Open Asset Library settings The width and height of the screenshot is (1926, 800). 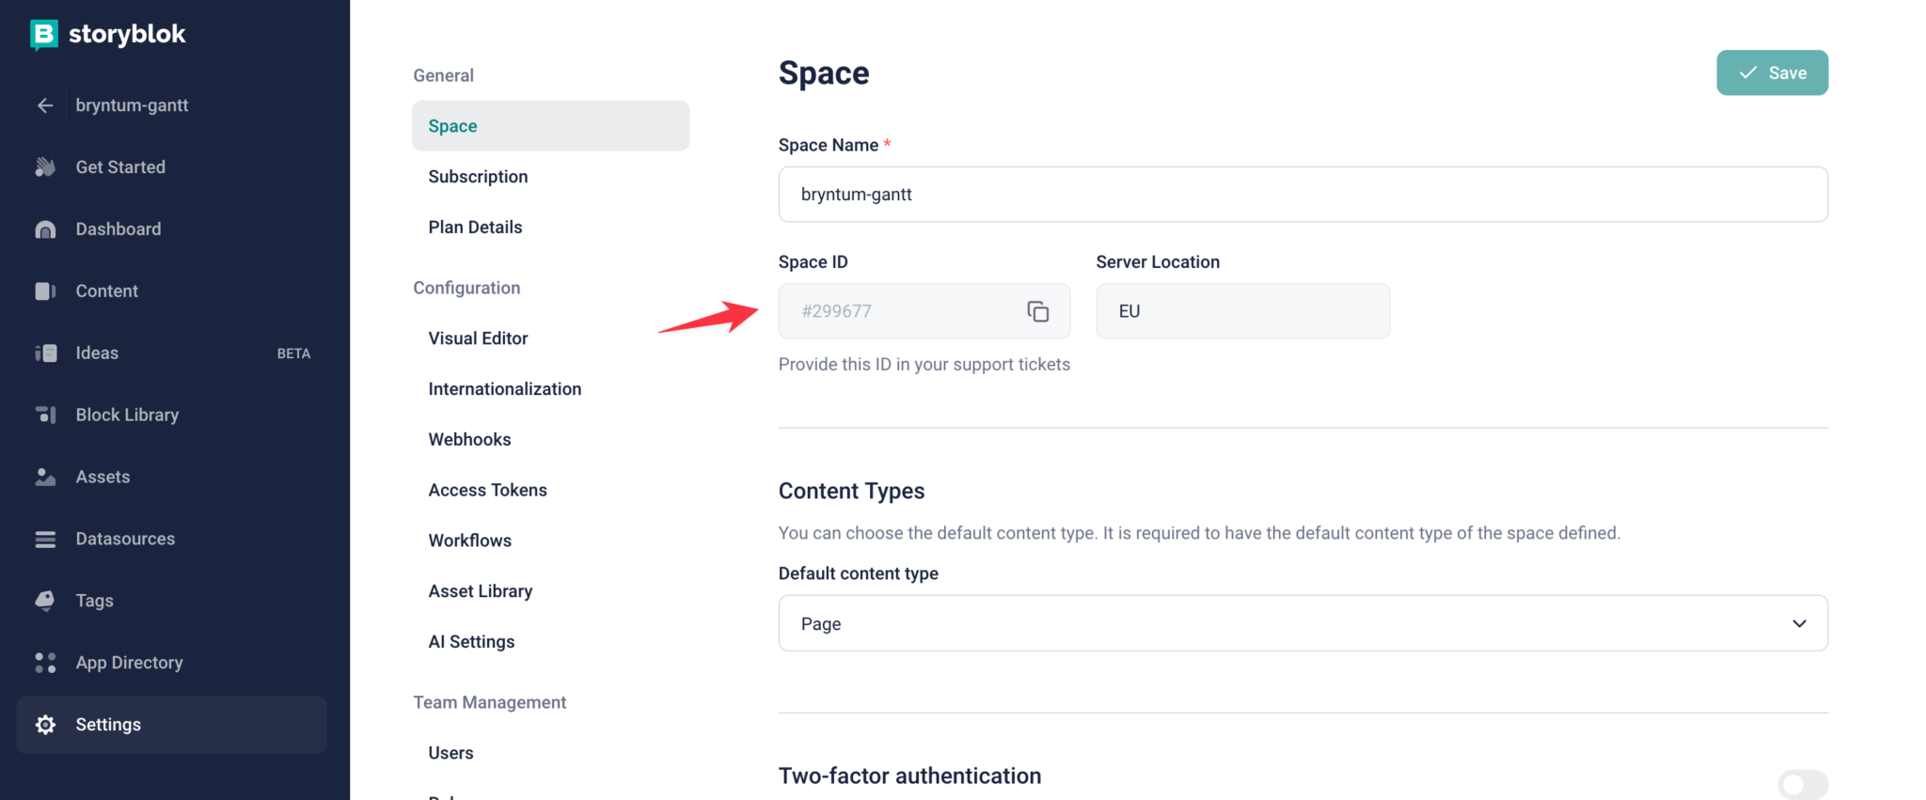480,591
